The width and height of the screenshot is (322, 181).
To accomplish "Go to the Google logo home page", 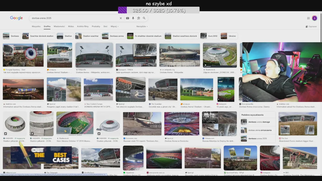I will (x=16, y=18).
